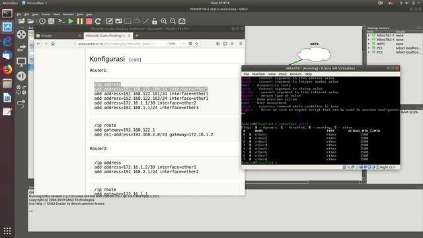Switch to the Google tab in Firefox
This screenshot has width=423, height=238.
click(58, 36)
